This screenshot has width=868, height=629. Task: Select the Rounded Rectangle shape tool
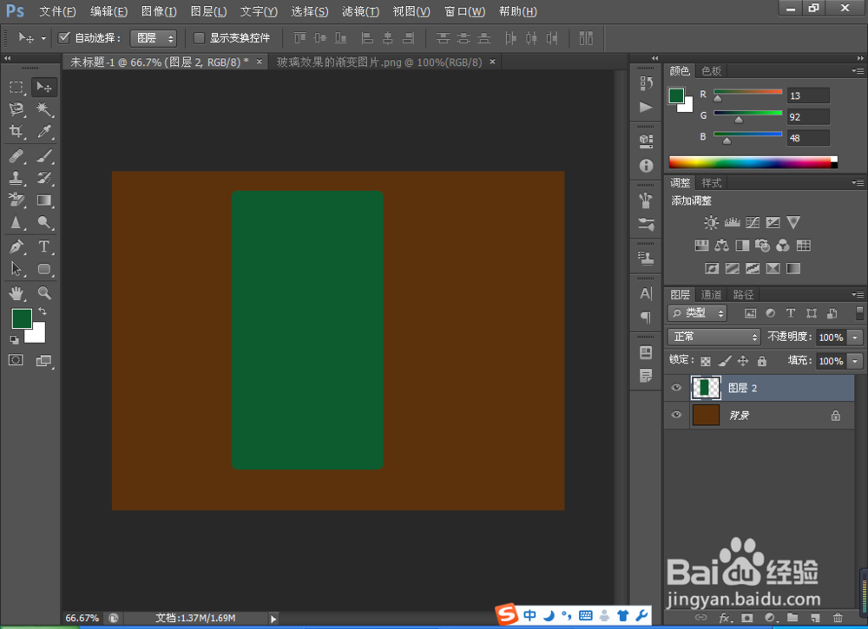[43, 269]
